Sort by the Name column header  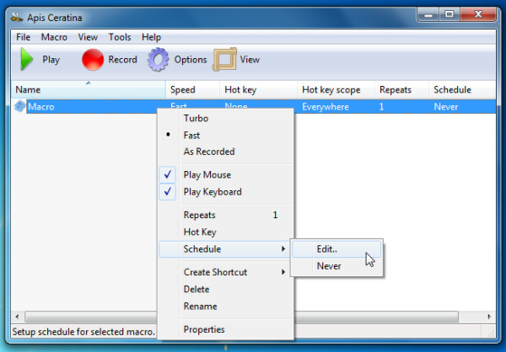(88, 89)
